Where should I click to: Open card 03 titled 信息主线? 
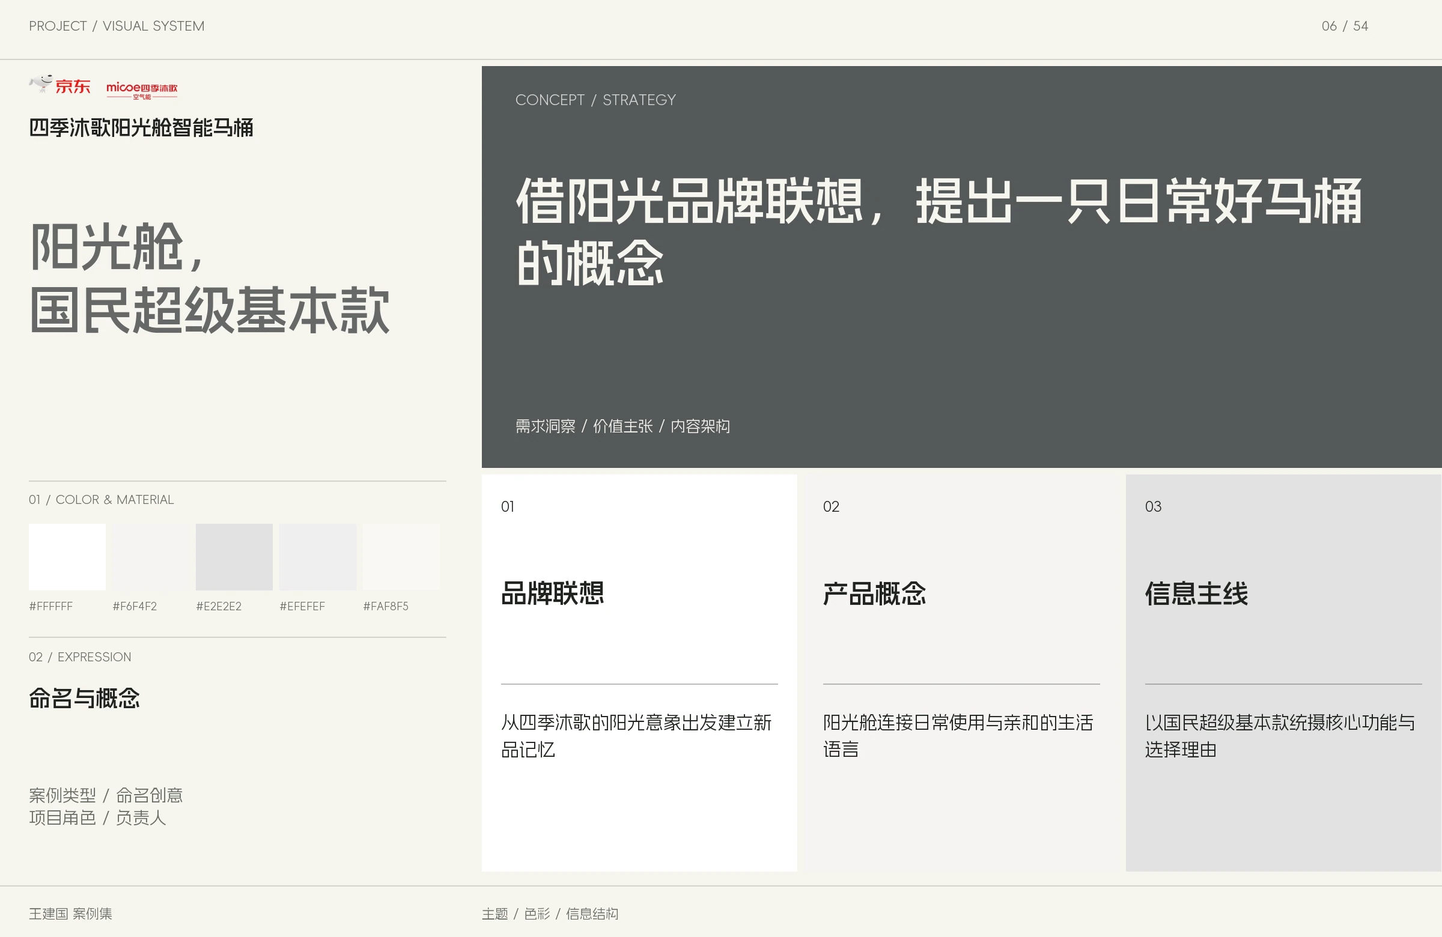[1283, 673]
